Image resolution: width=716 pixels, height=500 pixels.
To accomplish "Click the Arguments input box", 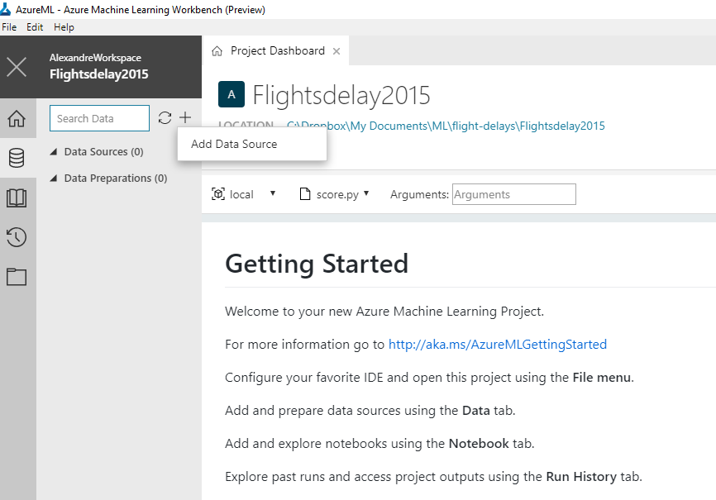I will [514, 194].
